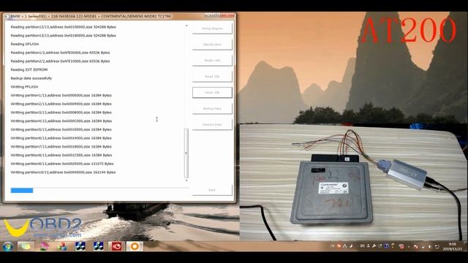Click the round blue tray icon
468x263 pixels.
point(386,246)
